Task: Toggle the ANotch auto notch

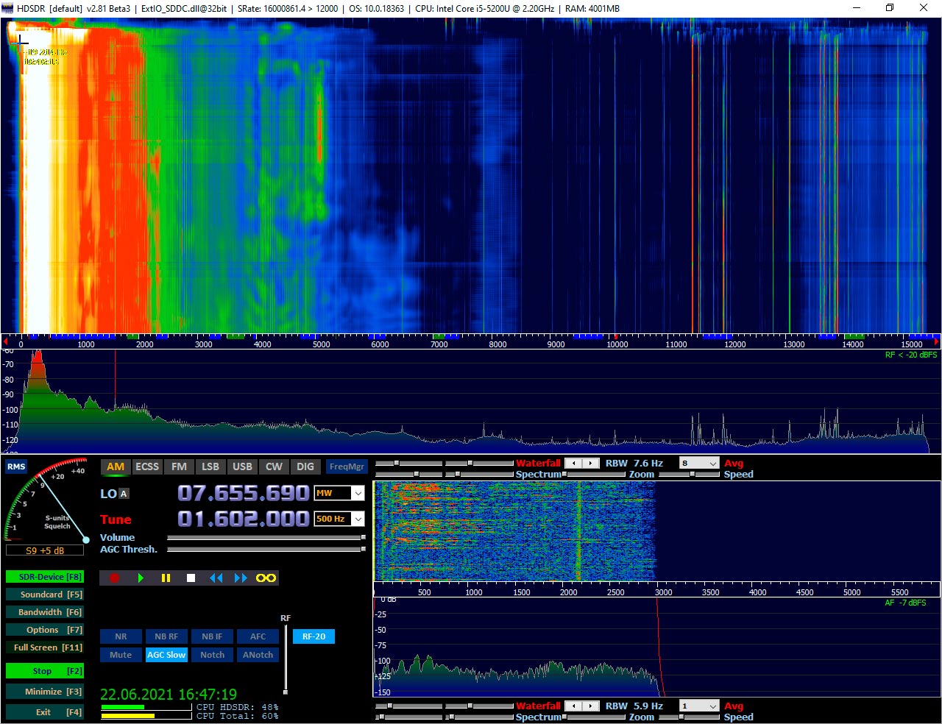Action: (x=258, y=655)
